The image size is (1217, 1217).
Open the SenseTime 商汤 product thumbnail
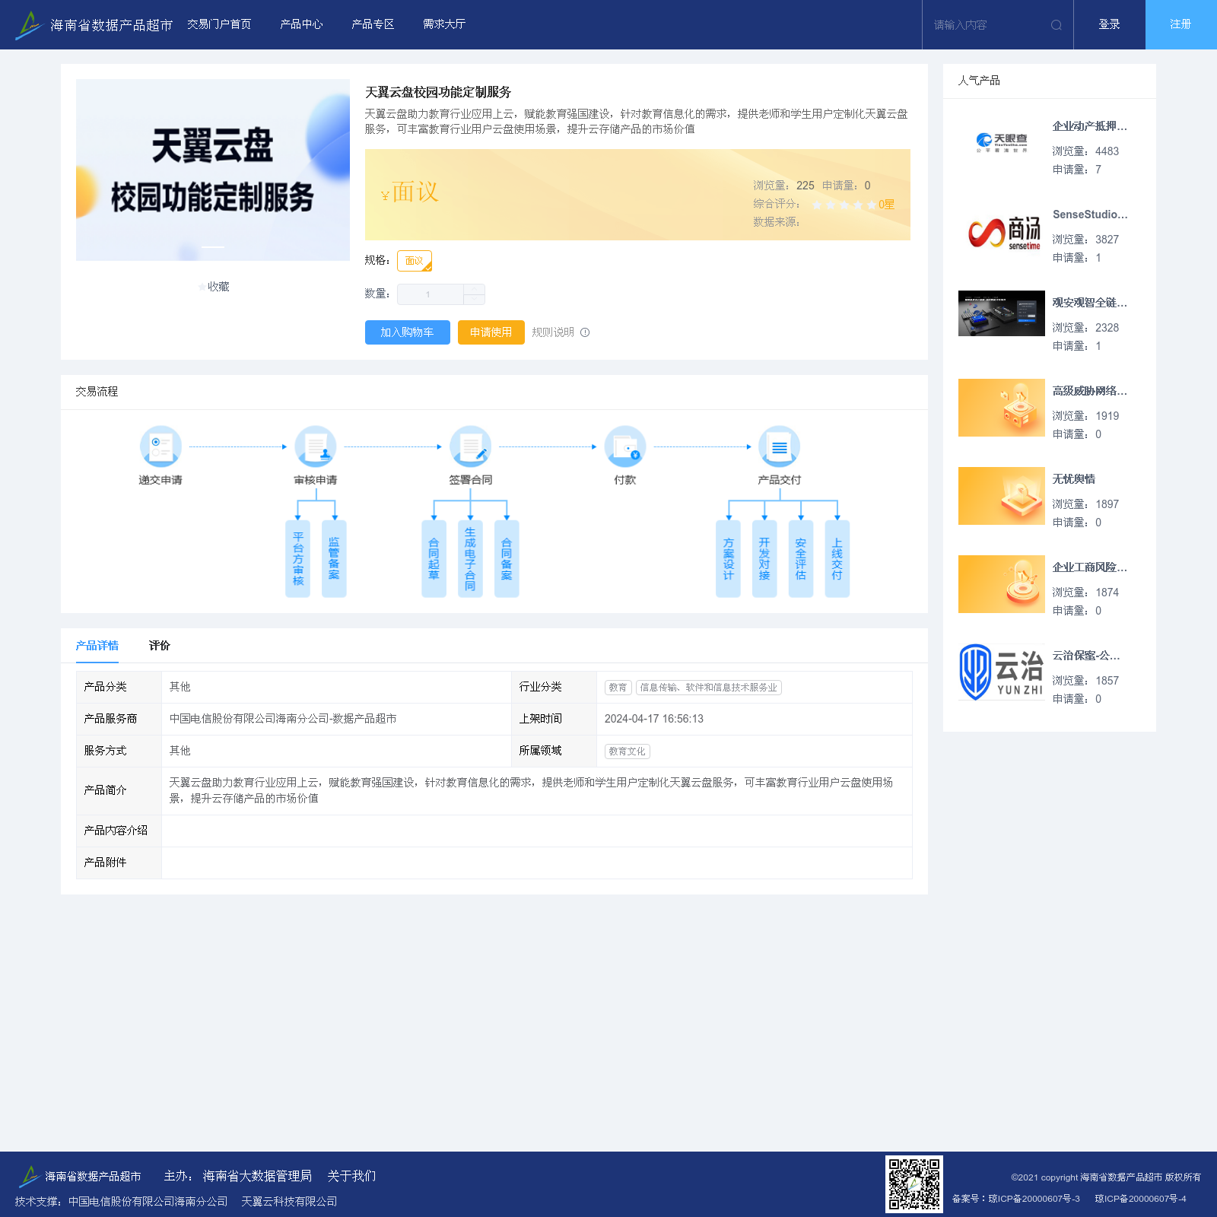click(1001, 231)
